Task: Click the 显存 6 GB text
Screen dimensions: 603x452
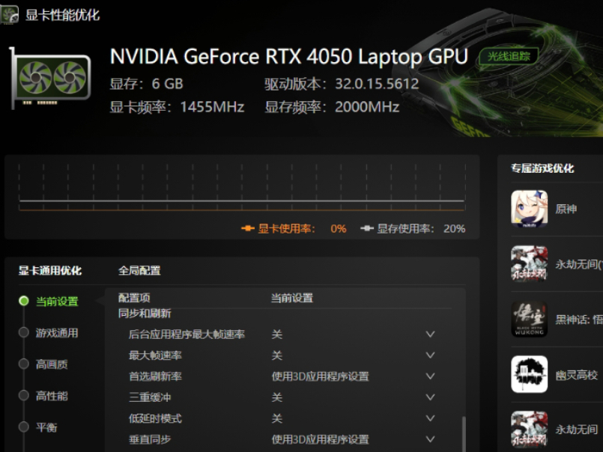Action: coord(147,84)
